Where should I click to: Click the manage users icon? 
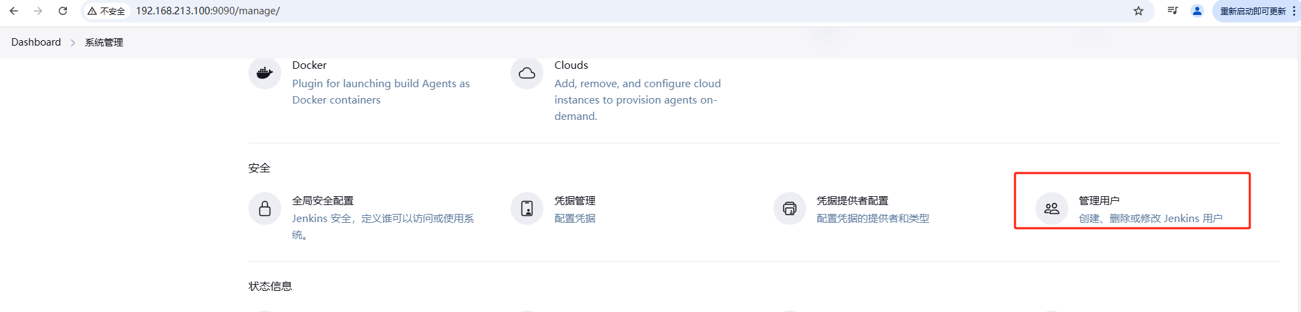point(1052,208)
